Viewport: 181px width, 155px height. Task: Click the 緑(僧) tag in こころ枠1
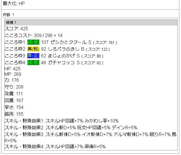tap(33, 42)
